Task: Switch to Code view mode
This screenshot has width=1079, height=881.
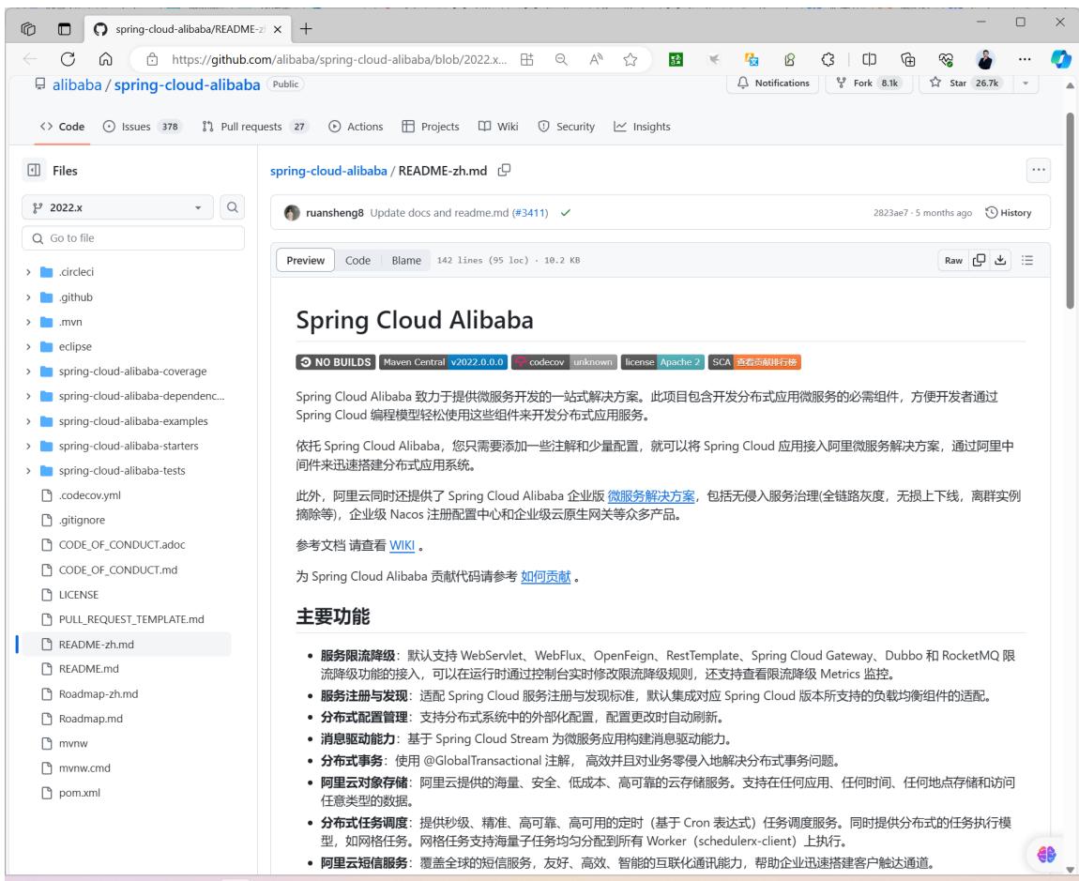Action: point(357,260)
